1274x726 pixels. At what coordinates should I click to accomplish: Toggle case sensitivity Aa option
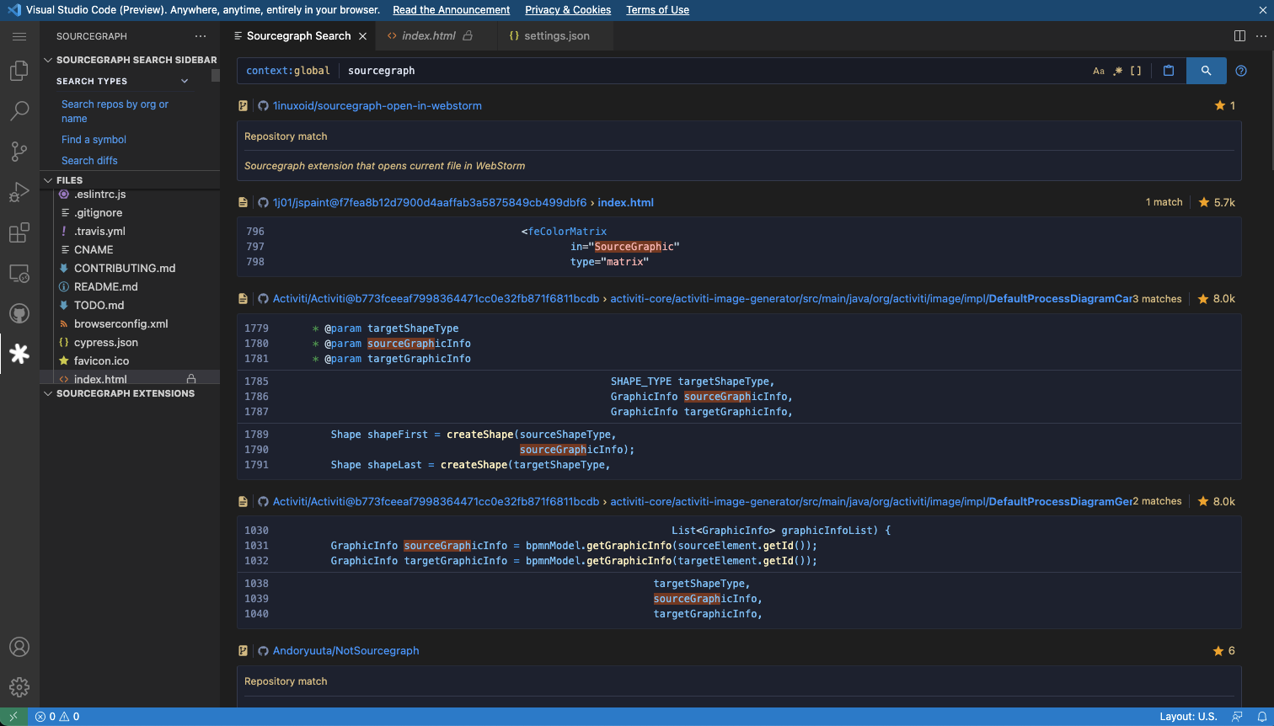1099,71
